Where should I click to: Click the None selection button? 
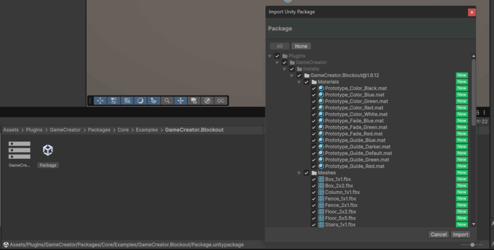click(301, 46)
